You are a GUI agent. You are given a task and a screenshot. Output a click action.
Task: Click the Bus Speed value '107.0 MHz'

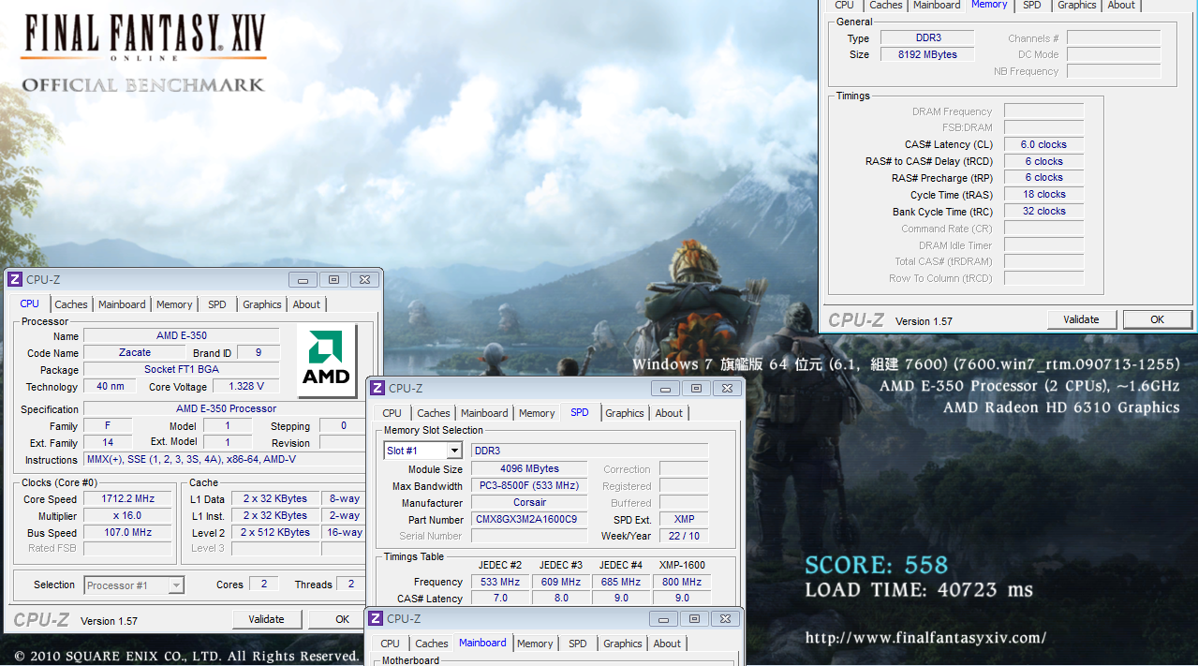[128, 533]
